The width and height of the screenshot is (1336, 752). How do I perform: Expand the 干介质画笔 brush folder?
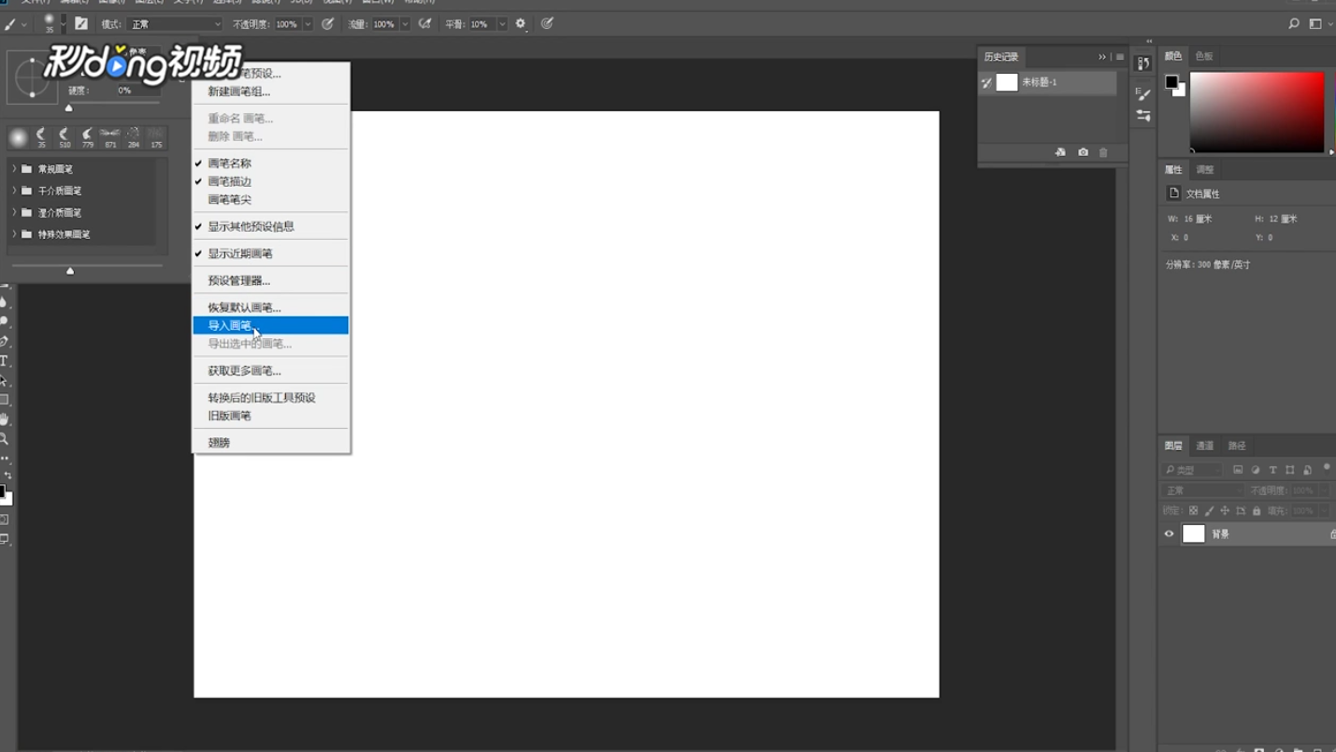point(14,191)
